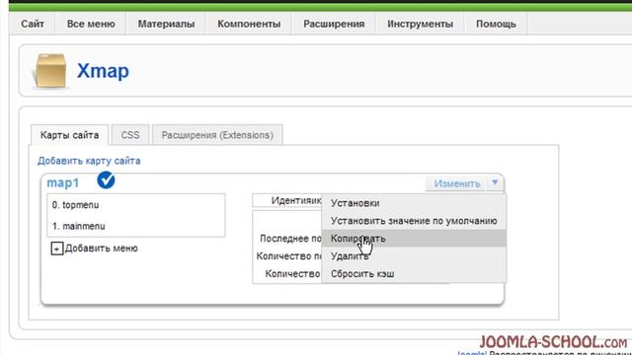632x355 pixels.
Task: Click the Изменить button
Action: (x=457, y=184)
